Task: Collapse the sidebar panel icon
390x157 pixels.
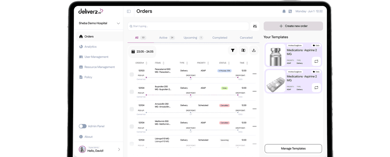Action: tap(129, 11)
